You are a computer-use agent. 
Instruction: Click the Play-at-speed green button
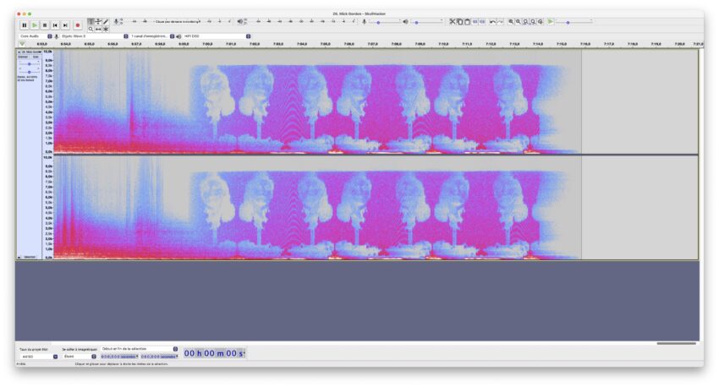(x=551, y=21)
